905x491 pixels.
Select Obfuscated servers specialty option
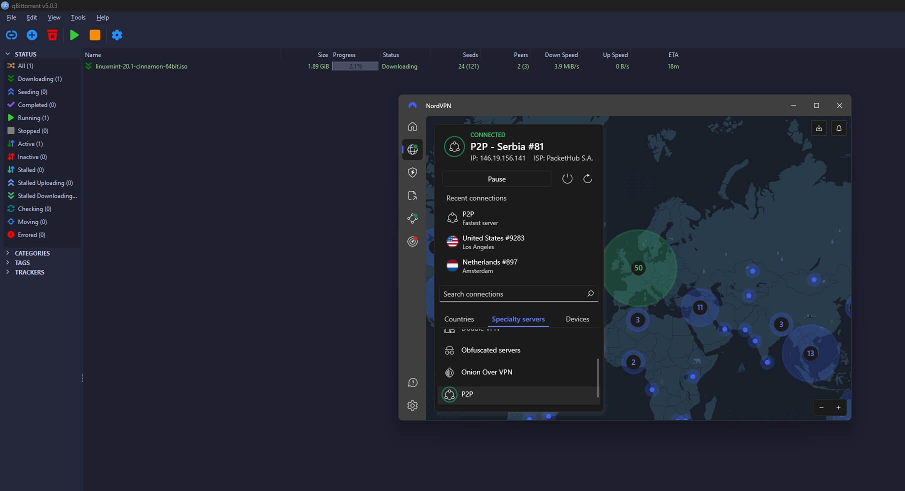[518, 350]
